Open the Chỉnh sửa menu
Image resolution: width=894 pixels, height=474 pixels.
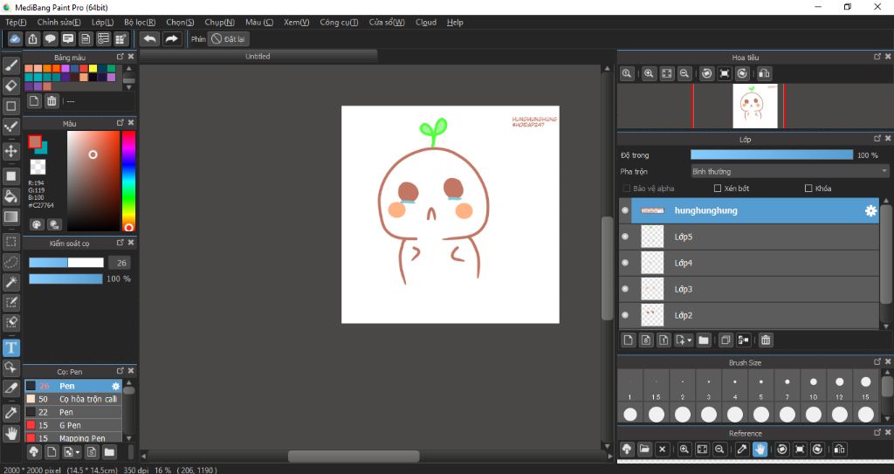(58, 22)
